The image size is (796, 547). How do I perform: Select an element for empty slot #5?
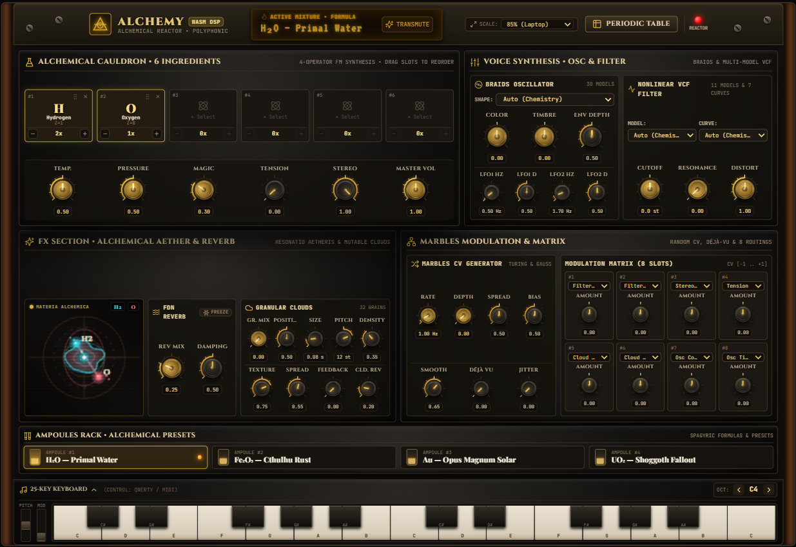tap(347, 109)
